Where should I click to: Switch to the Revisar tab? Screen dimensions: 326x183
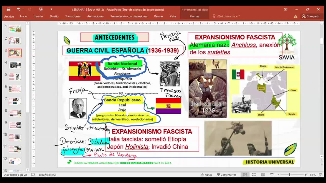158,16
